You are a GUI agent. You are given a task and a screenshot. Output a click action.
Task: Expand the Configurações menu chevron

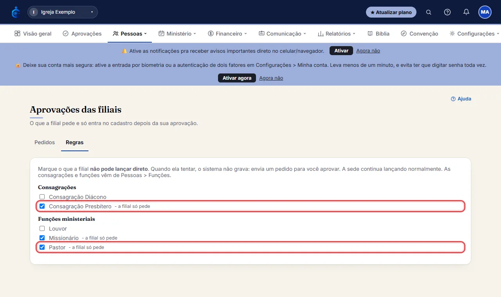(x=498, y=34)
